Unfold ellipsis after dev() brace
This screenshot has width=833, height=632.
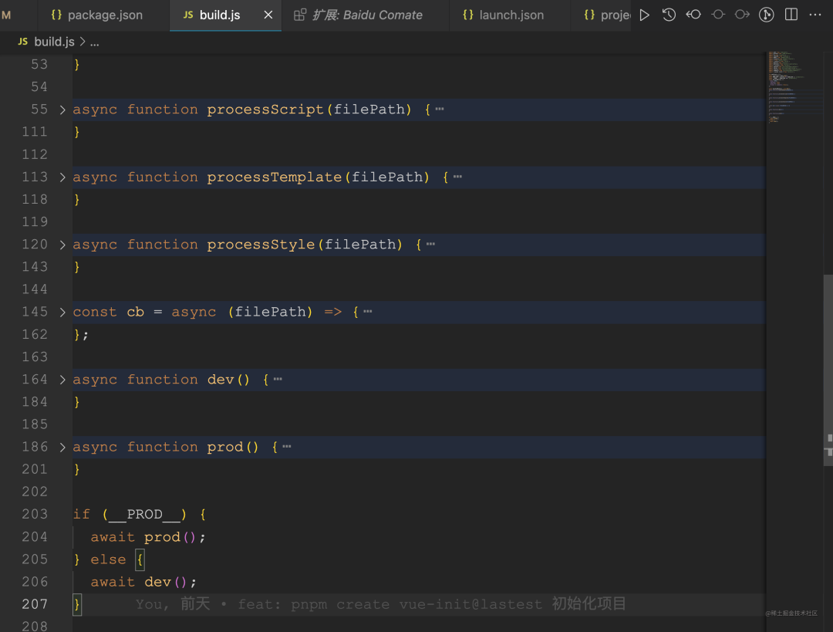(278, 379)
